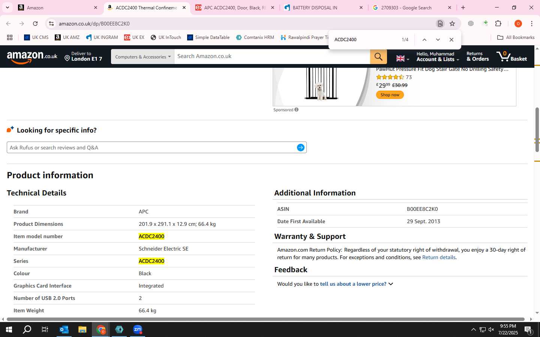Open Zoom from the taskbar
Viewport: 540px width, 337px height.
(138, 330)
